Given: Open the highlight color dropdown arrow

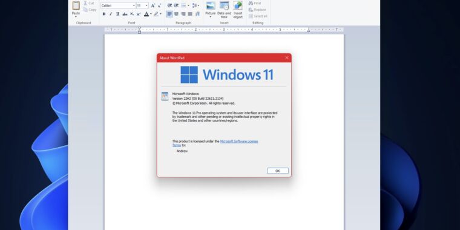Looking at the screenshot, I should pyautogui.click(x=160, y=14).
